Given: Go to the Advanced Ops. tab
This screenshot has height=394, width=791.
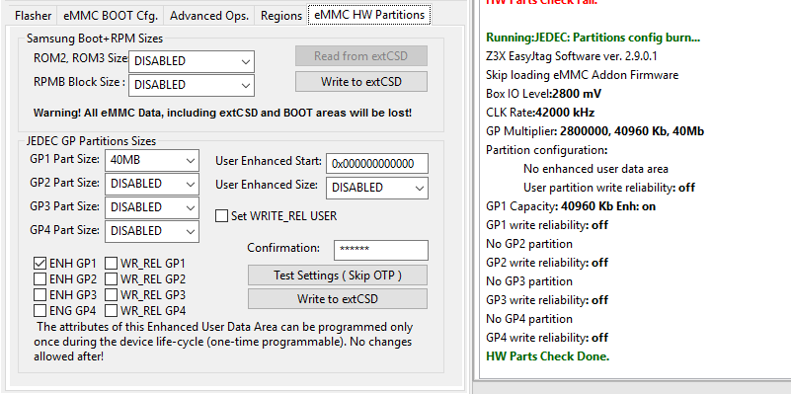Looking at the screenshot, I should point(209,16).
